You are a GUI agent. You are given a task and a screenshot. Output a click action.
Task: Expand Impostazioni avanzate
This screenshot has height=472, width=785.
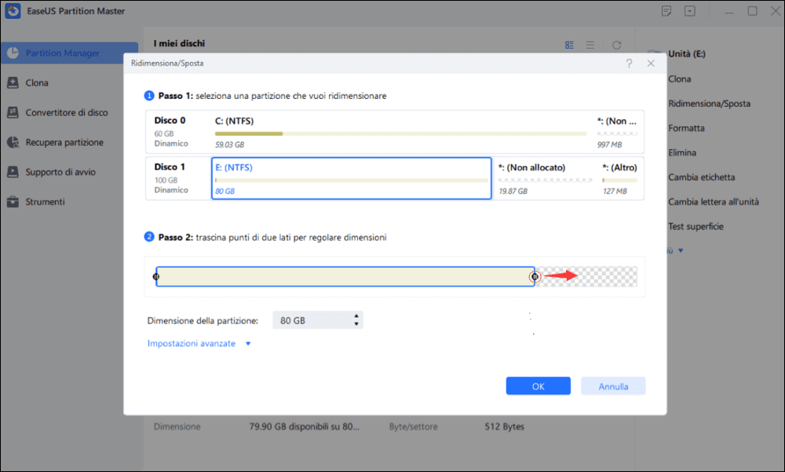[199, 343]
